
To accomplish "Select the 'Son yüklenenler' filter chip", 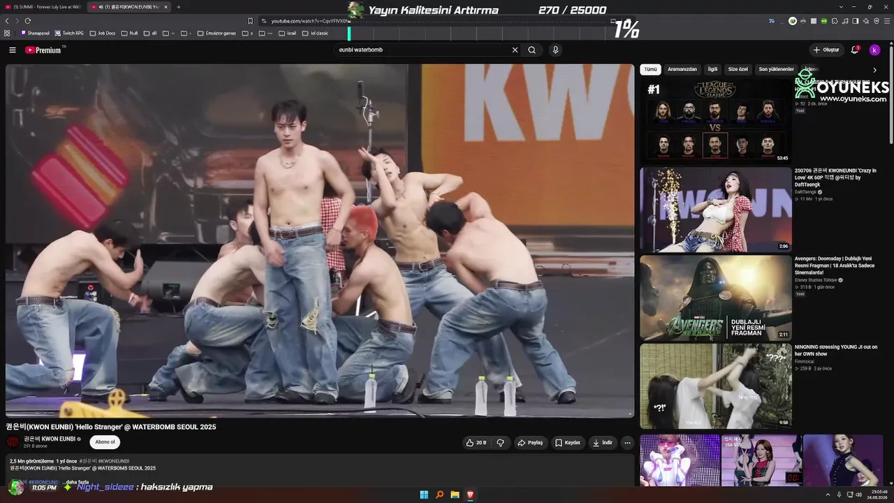I will click(x=776, y=69).
